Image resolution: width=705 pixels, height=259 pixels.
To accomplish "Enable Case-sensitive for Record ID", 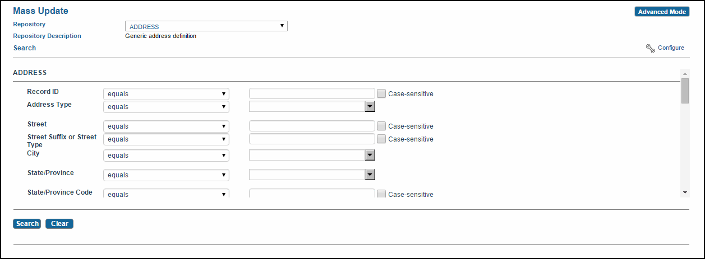I will [x=381, y=93].
